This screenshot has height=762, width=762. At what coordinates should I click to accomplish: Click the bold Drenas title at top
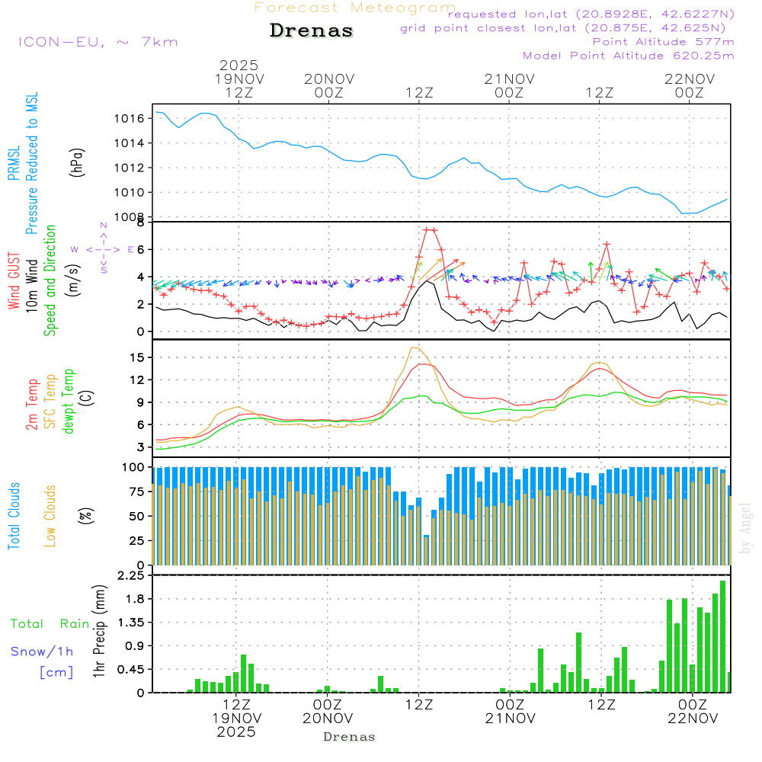[x=312, y=31]
